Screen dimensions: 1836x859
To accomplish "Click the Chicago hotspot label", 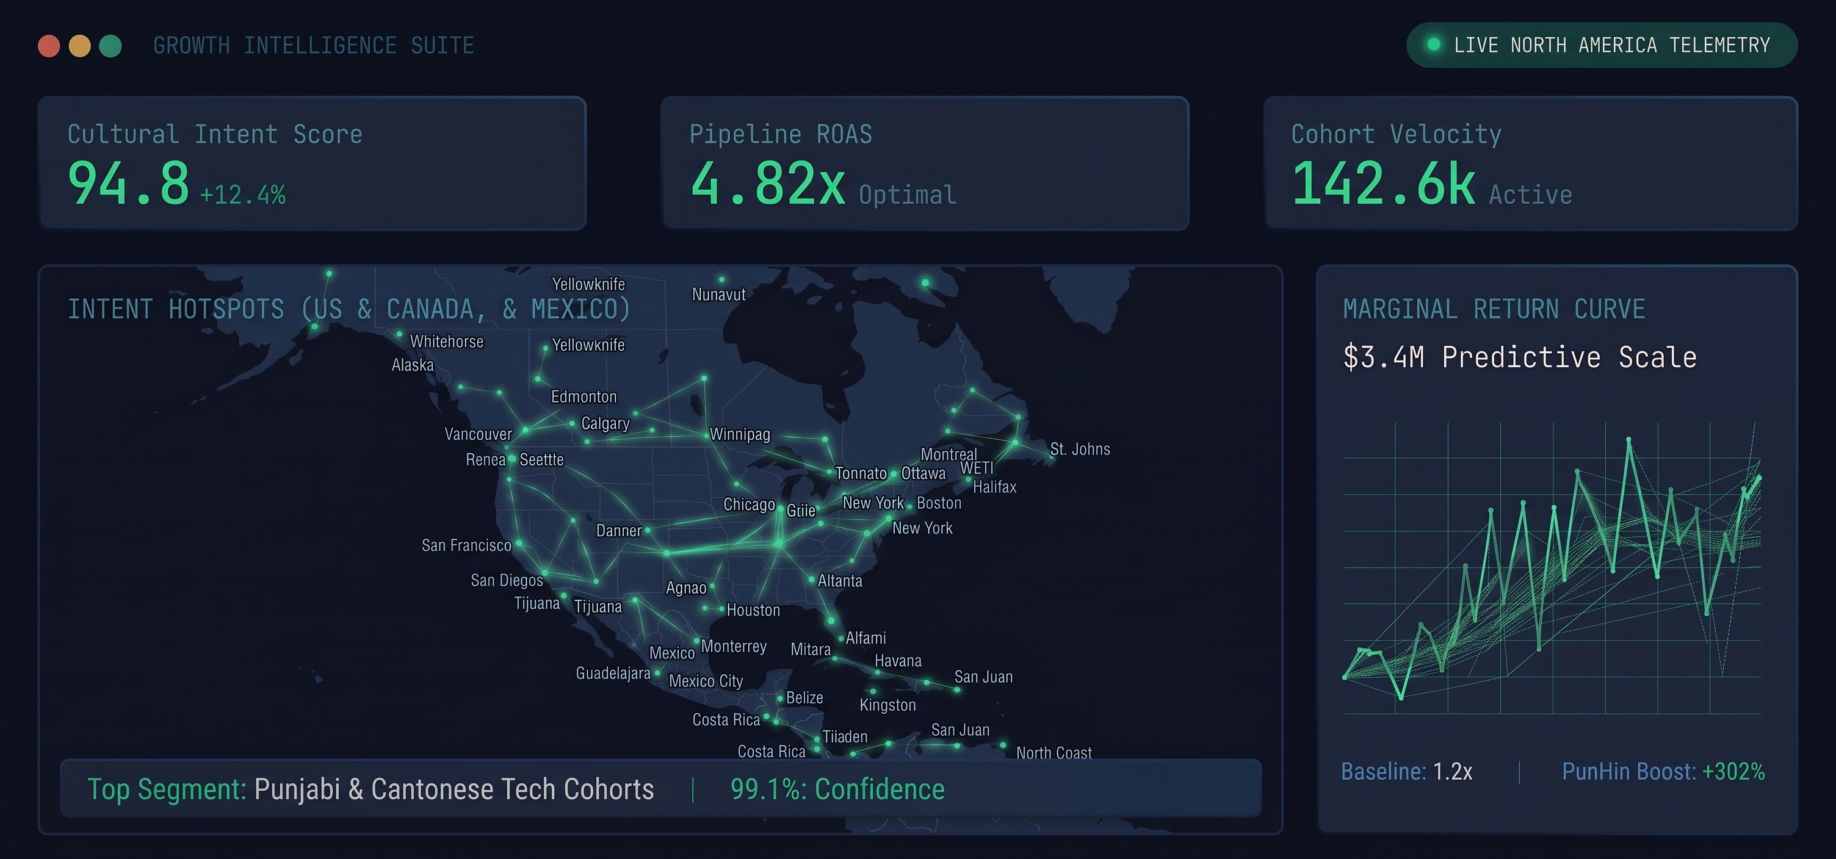I will [749, 505].
